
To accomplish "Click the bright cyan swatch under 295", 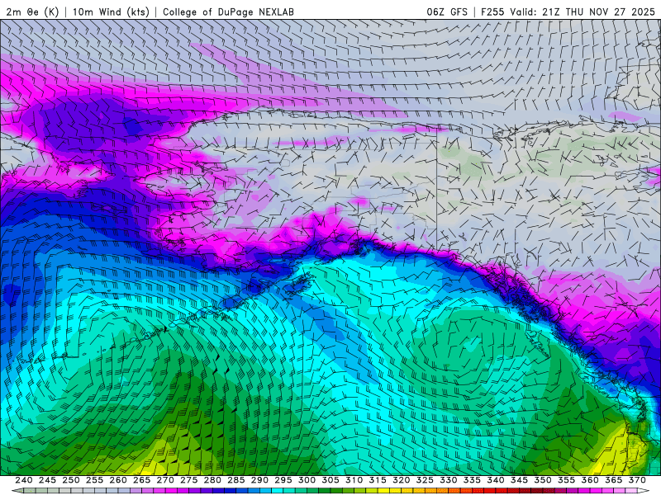I will (278, 491).
